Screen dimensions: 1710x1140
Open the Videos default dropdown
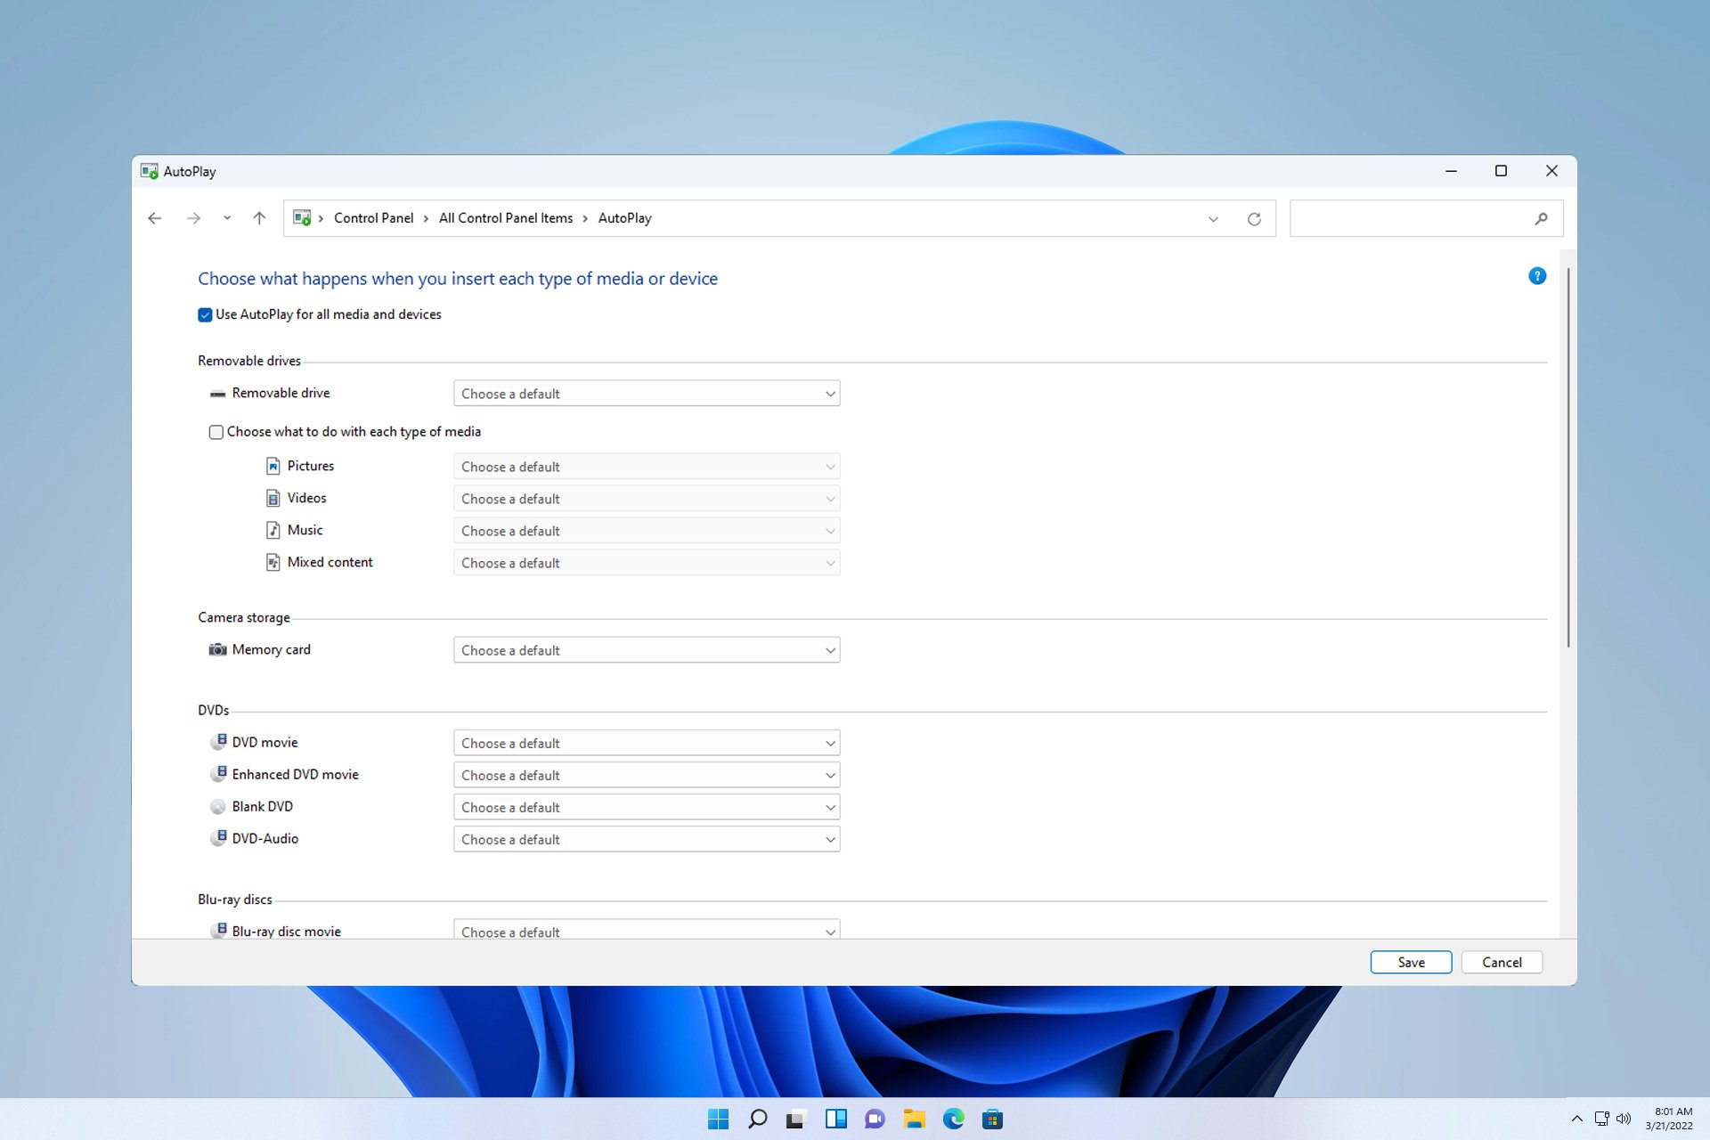click(x=647, y=499)
